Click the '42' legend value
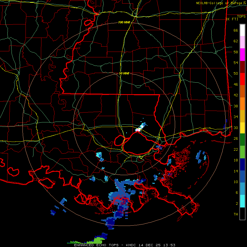The image size is (247, 247). point(236,95)
